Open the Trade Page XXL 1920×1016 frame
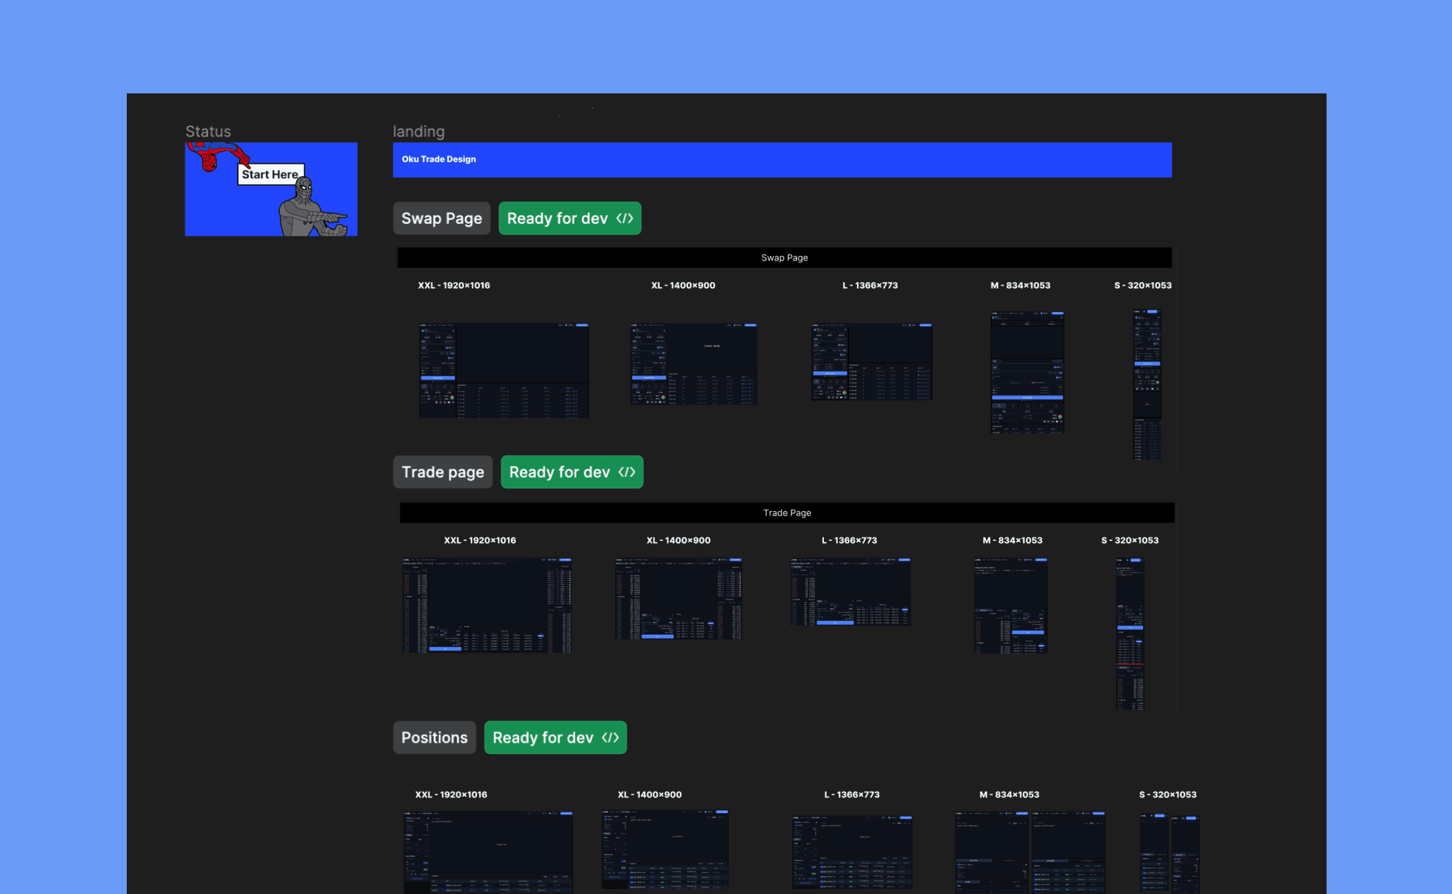 click(487, 605)
